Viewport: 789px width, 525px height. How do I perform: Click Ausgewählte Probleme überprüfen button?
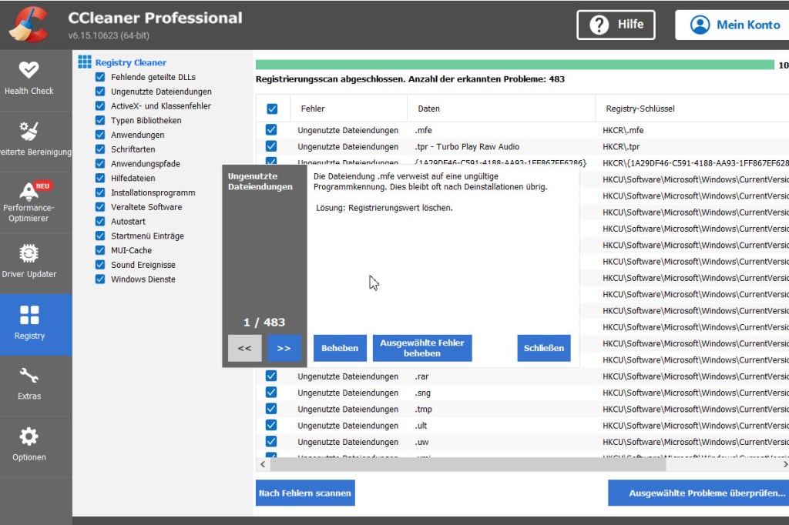pos(698,493)
